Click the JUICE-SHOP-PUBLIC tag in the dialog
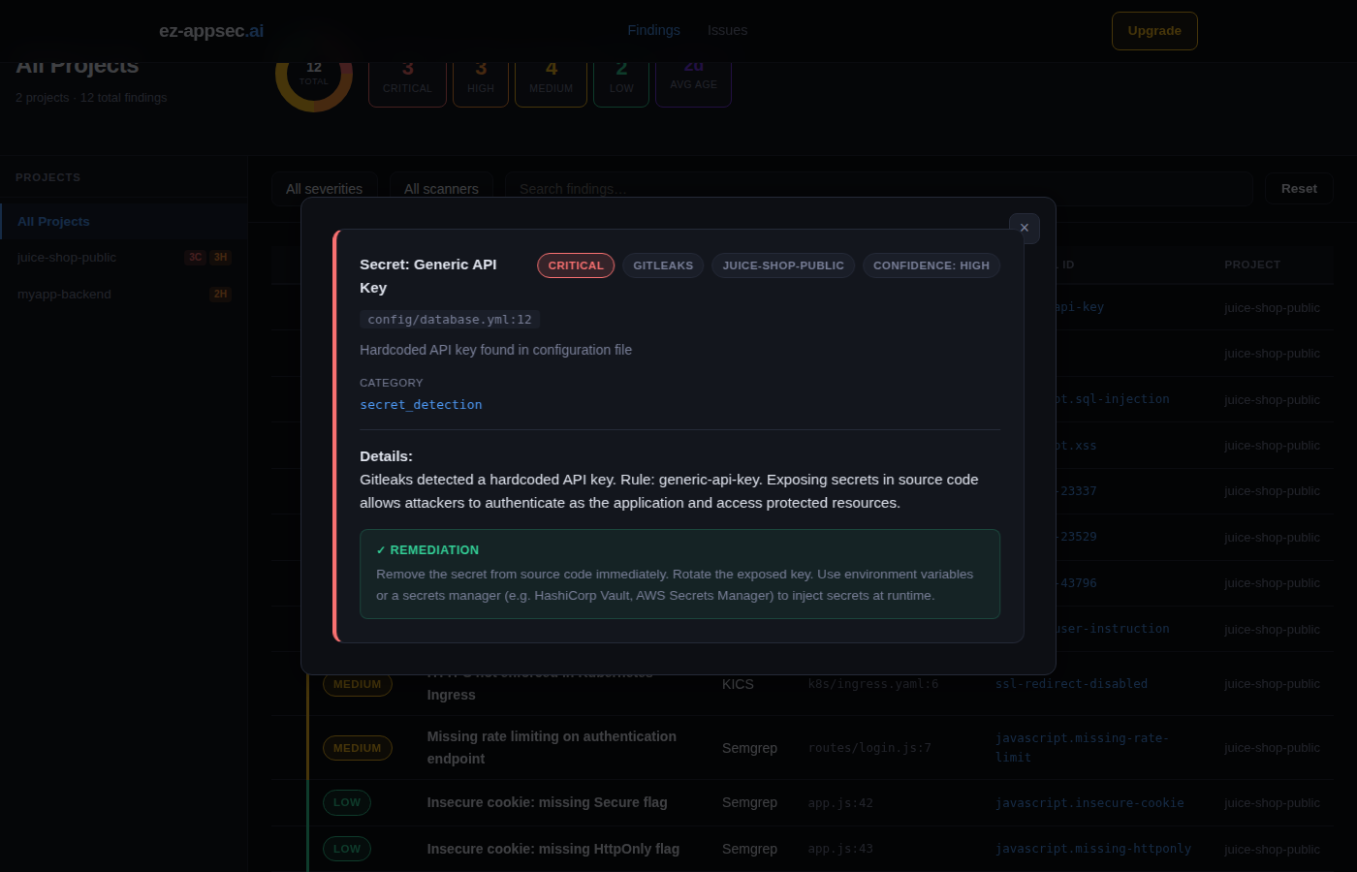This screenshot has width=1357, height=872. (x=783, y=265)
